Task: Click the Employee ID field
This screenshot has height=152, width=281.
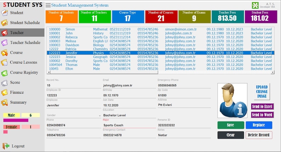Action: (x=74, y=95)
